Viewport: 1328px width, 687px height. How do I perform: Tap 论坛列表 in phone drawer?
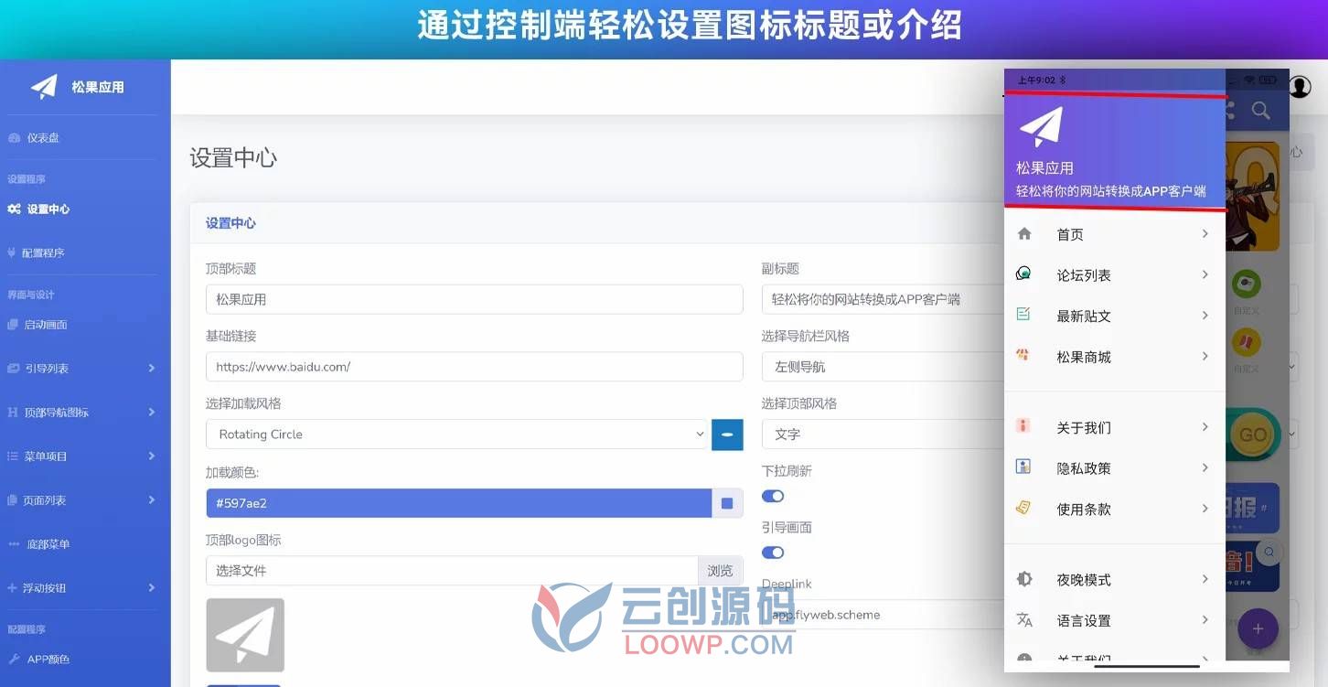(x=1084, y=275)
